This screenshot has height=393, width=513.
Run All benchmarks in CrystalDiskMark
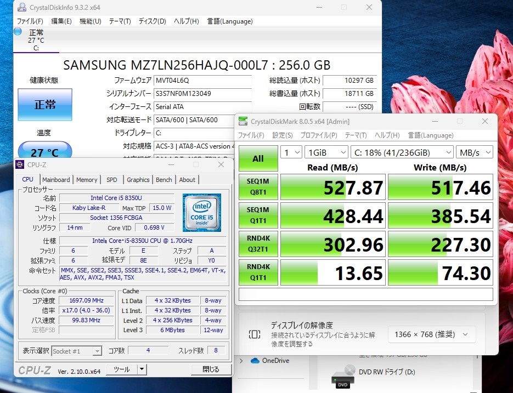coord(258,158)
